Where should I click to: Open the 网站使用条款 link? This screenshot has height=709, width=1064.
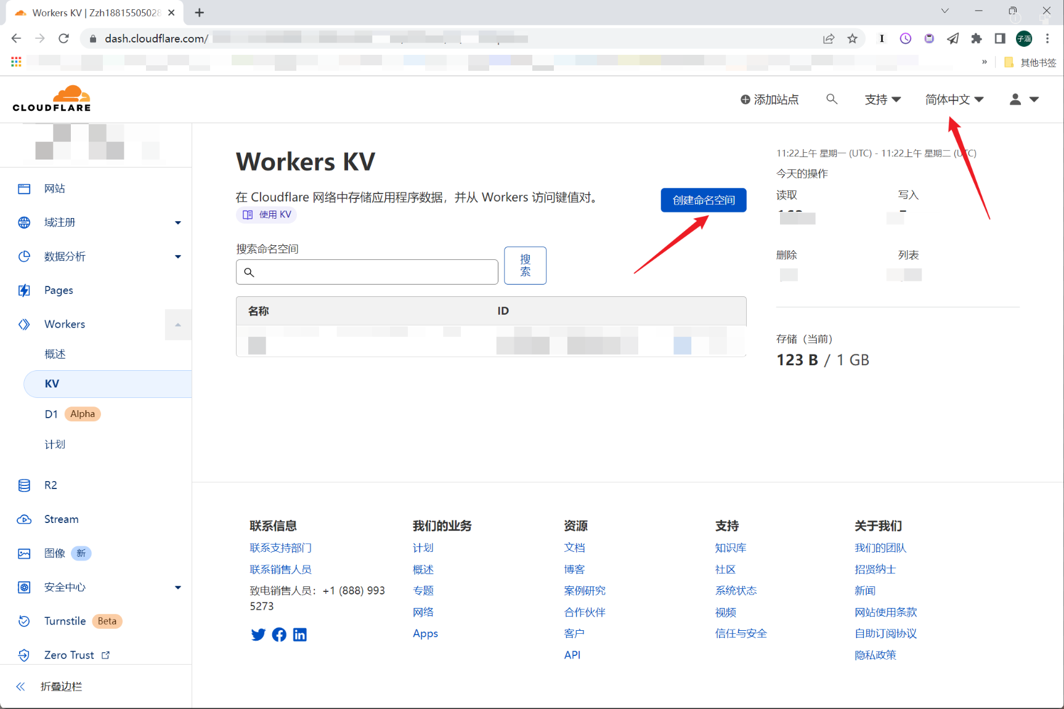[x=886, y=612]
